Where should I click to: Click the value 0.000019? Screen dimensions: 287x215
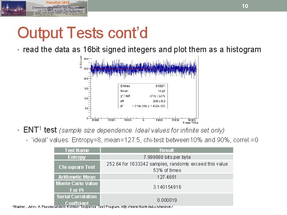click(x=167, y=200)
